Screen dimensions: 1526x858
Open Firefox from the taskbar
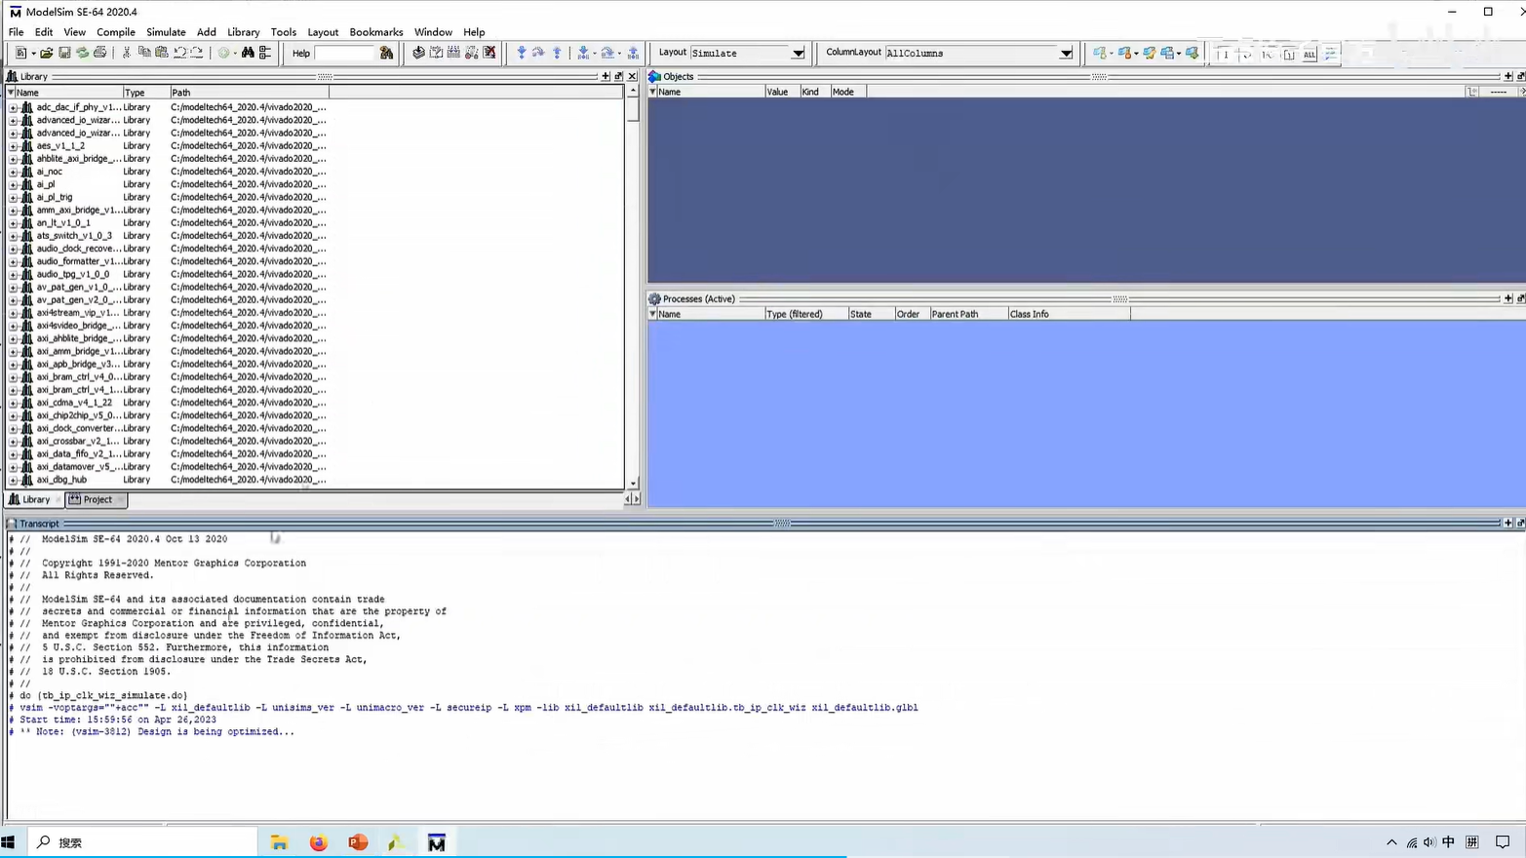(x=319, y=842)
